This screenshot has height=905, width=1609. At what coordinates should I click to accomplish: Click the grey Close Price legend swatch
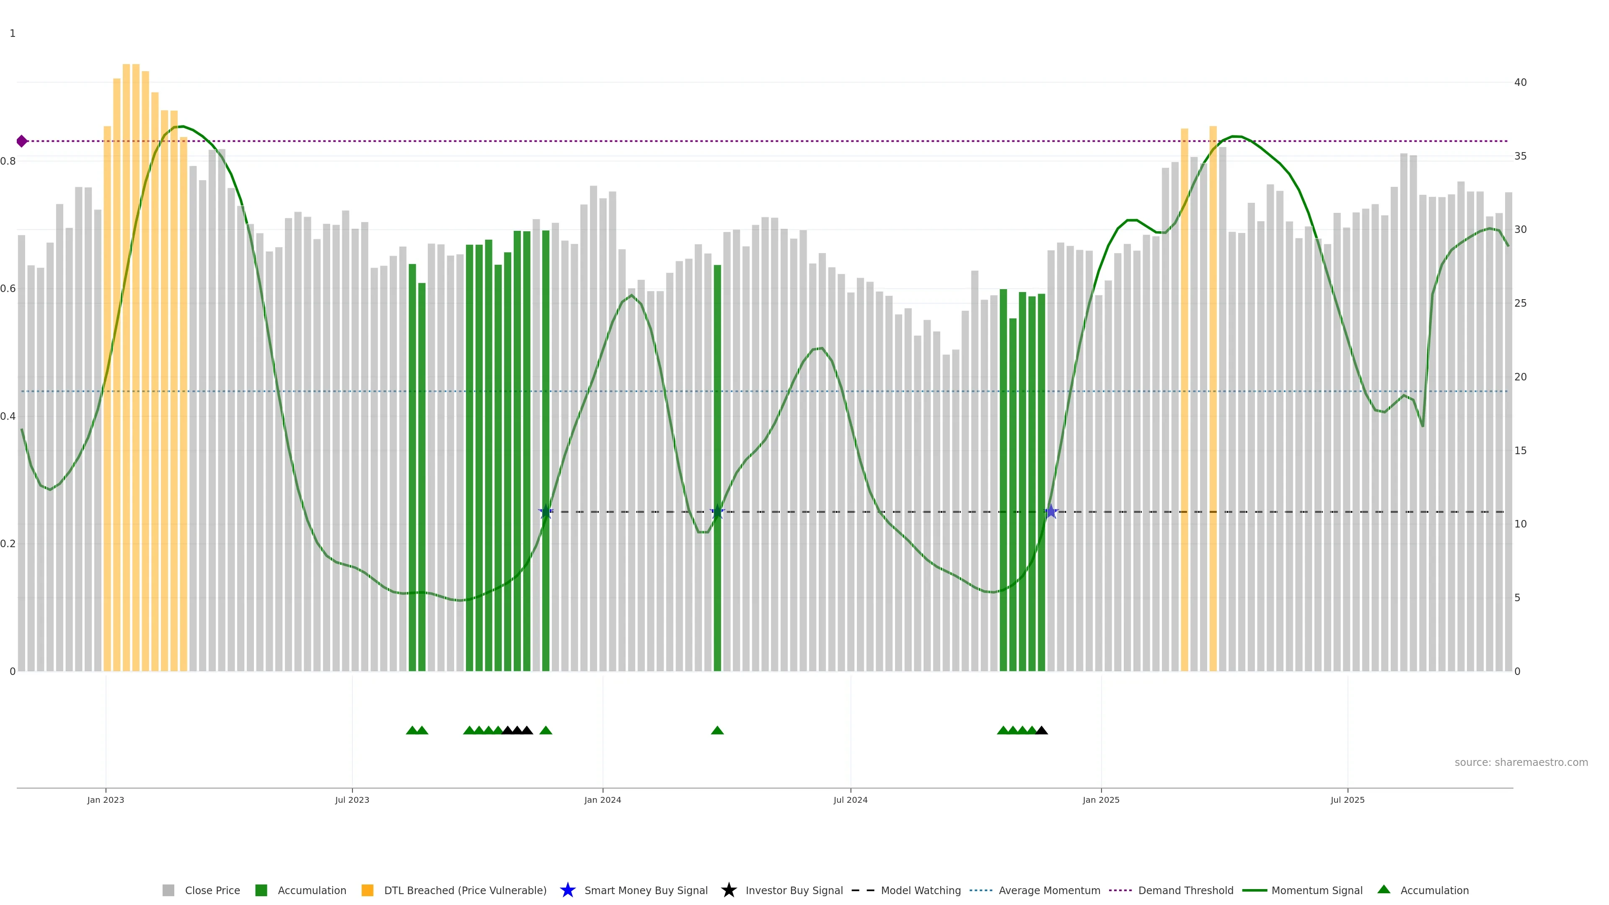tap(168, 891)
